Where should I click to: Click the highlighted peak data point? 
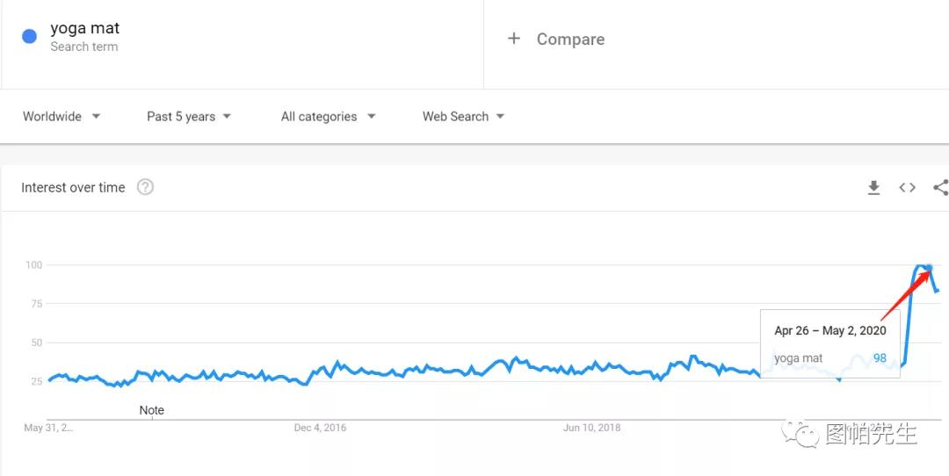coord(929,267)
